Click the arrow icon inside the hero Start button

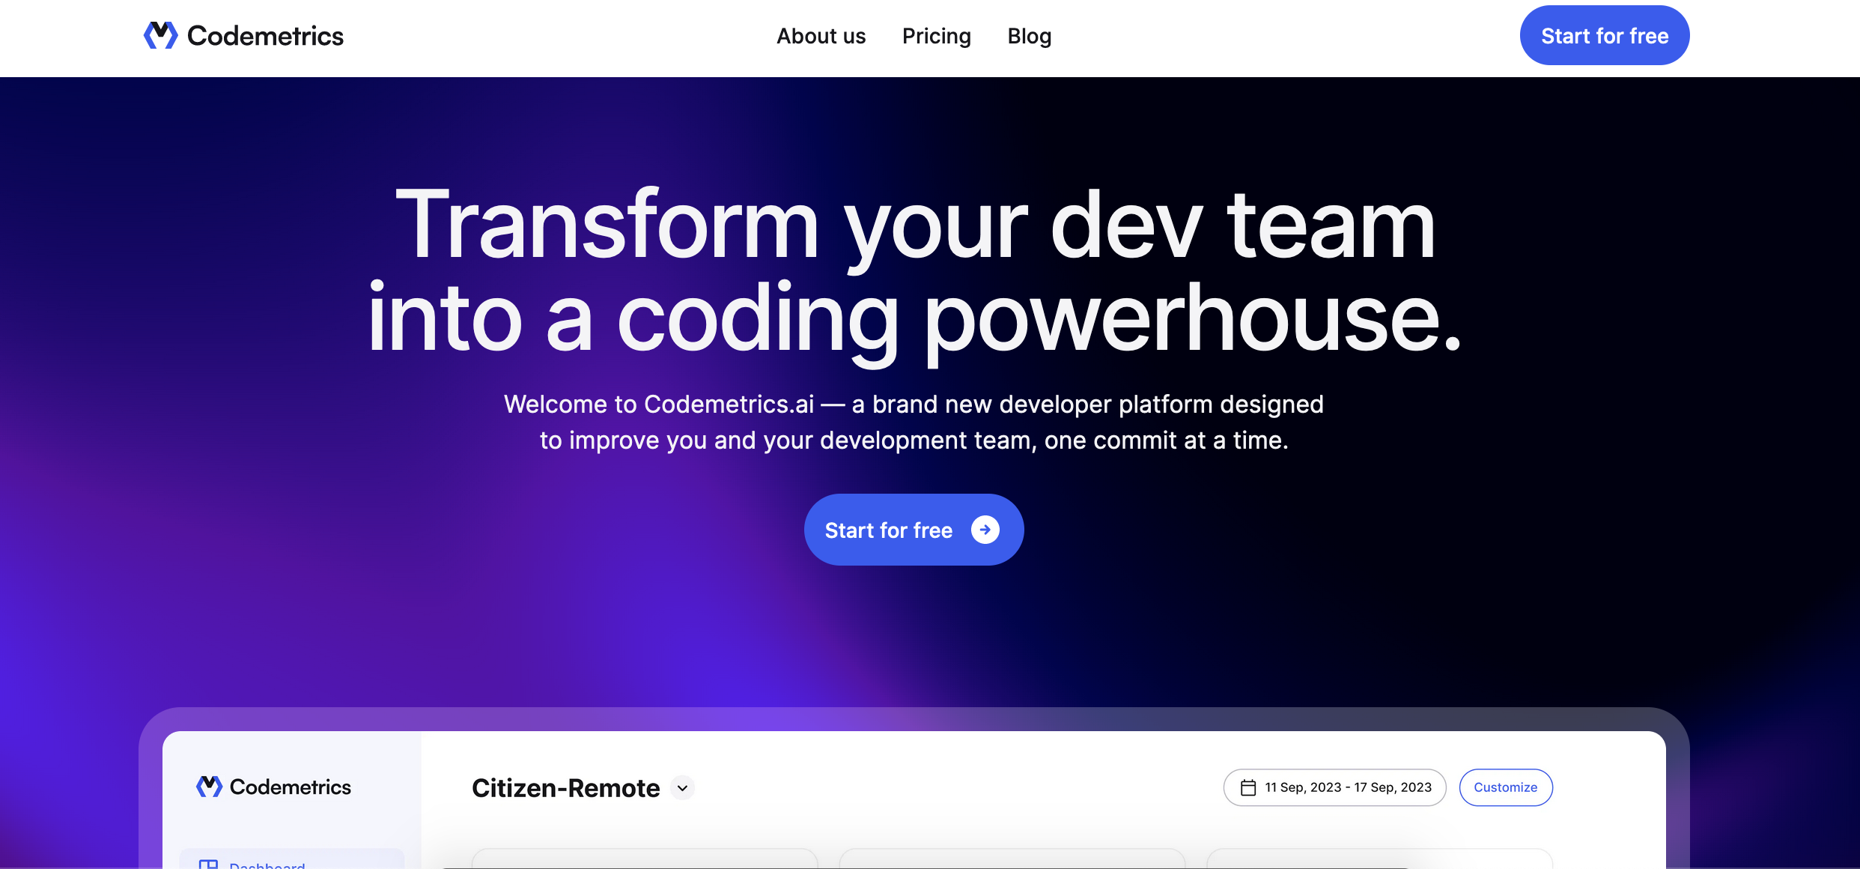tap(985, 530)
